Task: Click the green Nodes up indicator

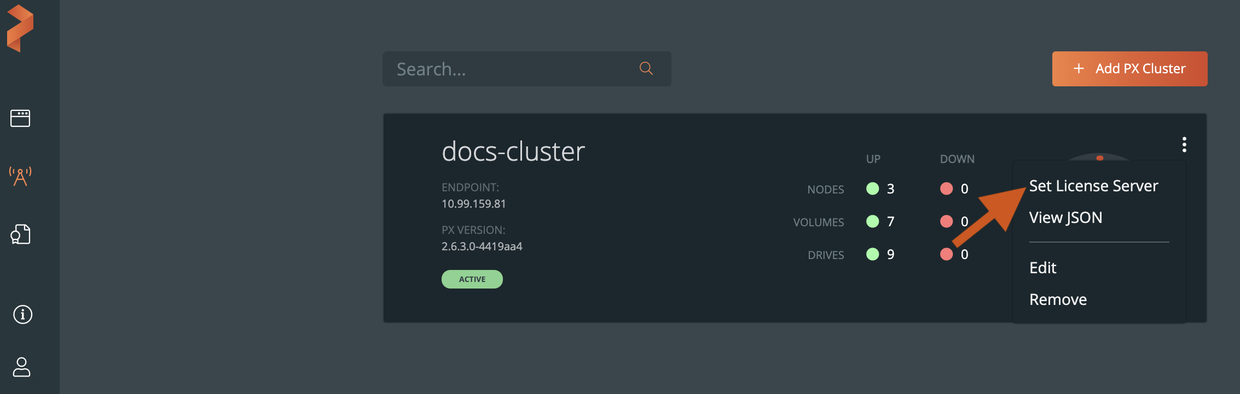Action: (873, 189)
